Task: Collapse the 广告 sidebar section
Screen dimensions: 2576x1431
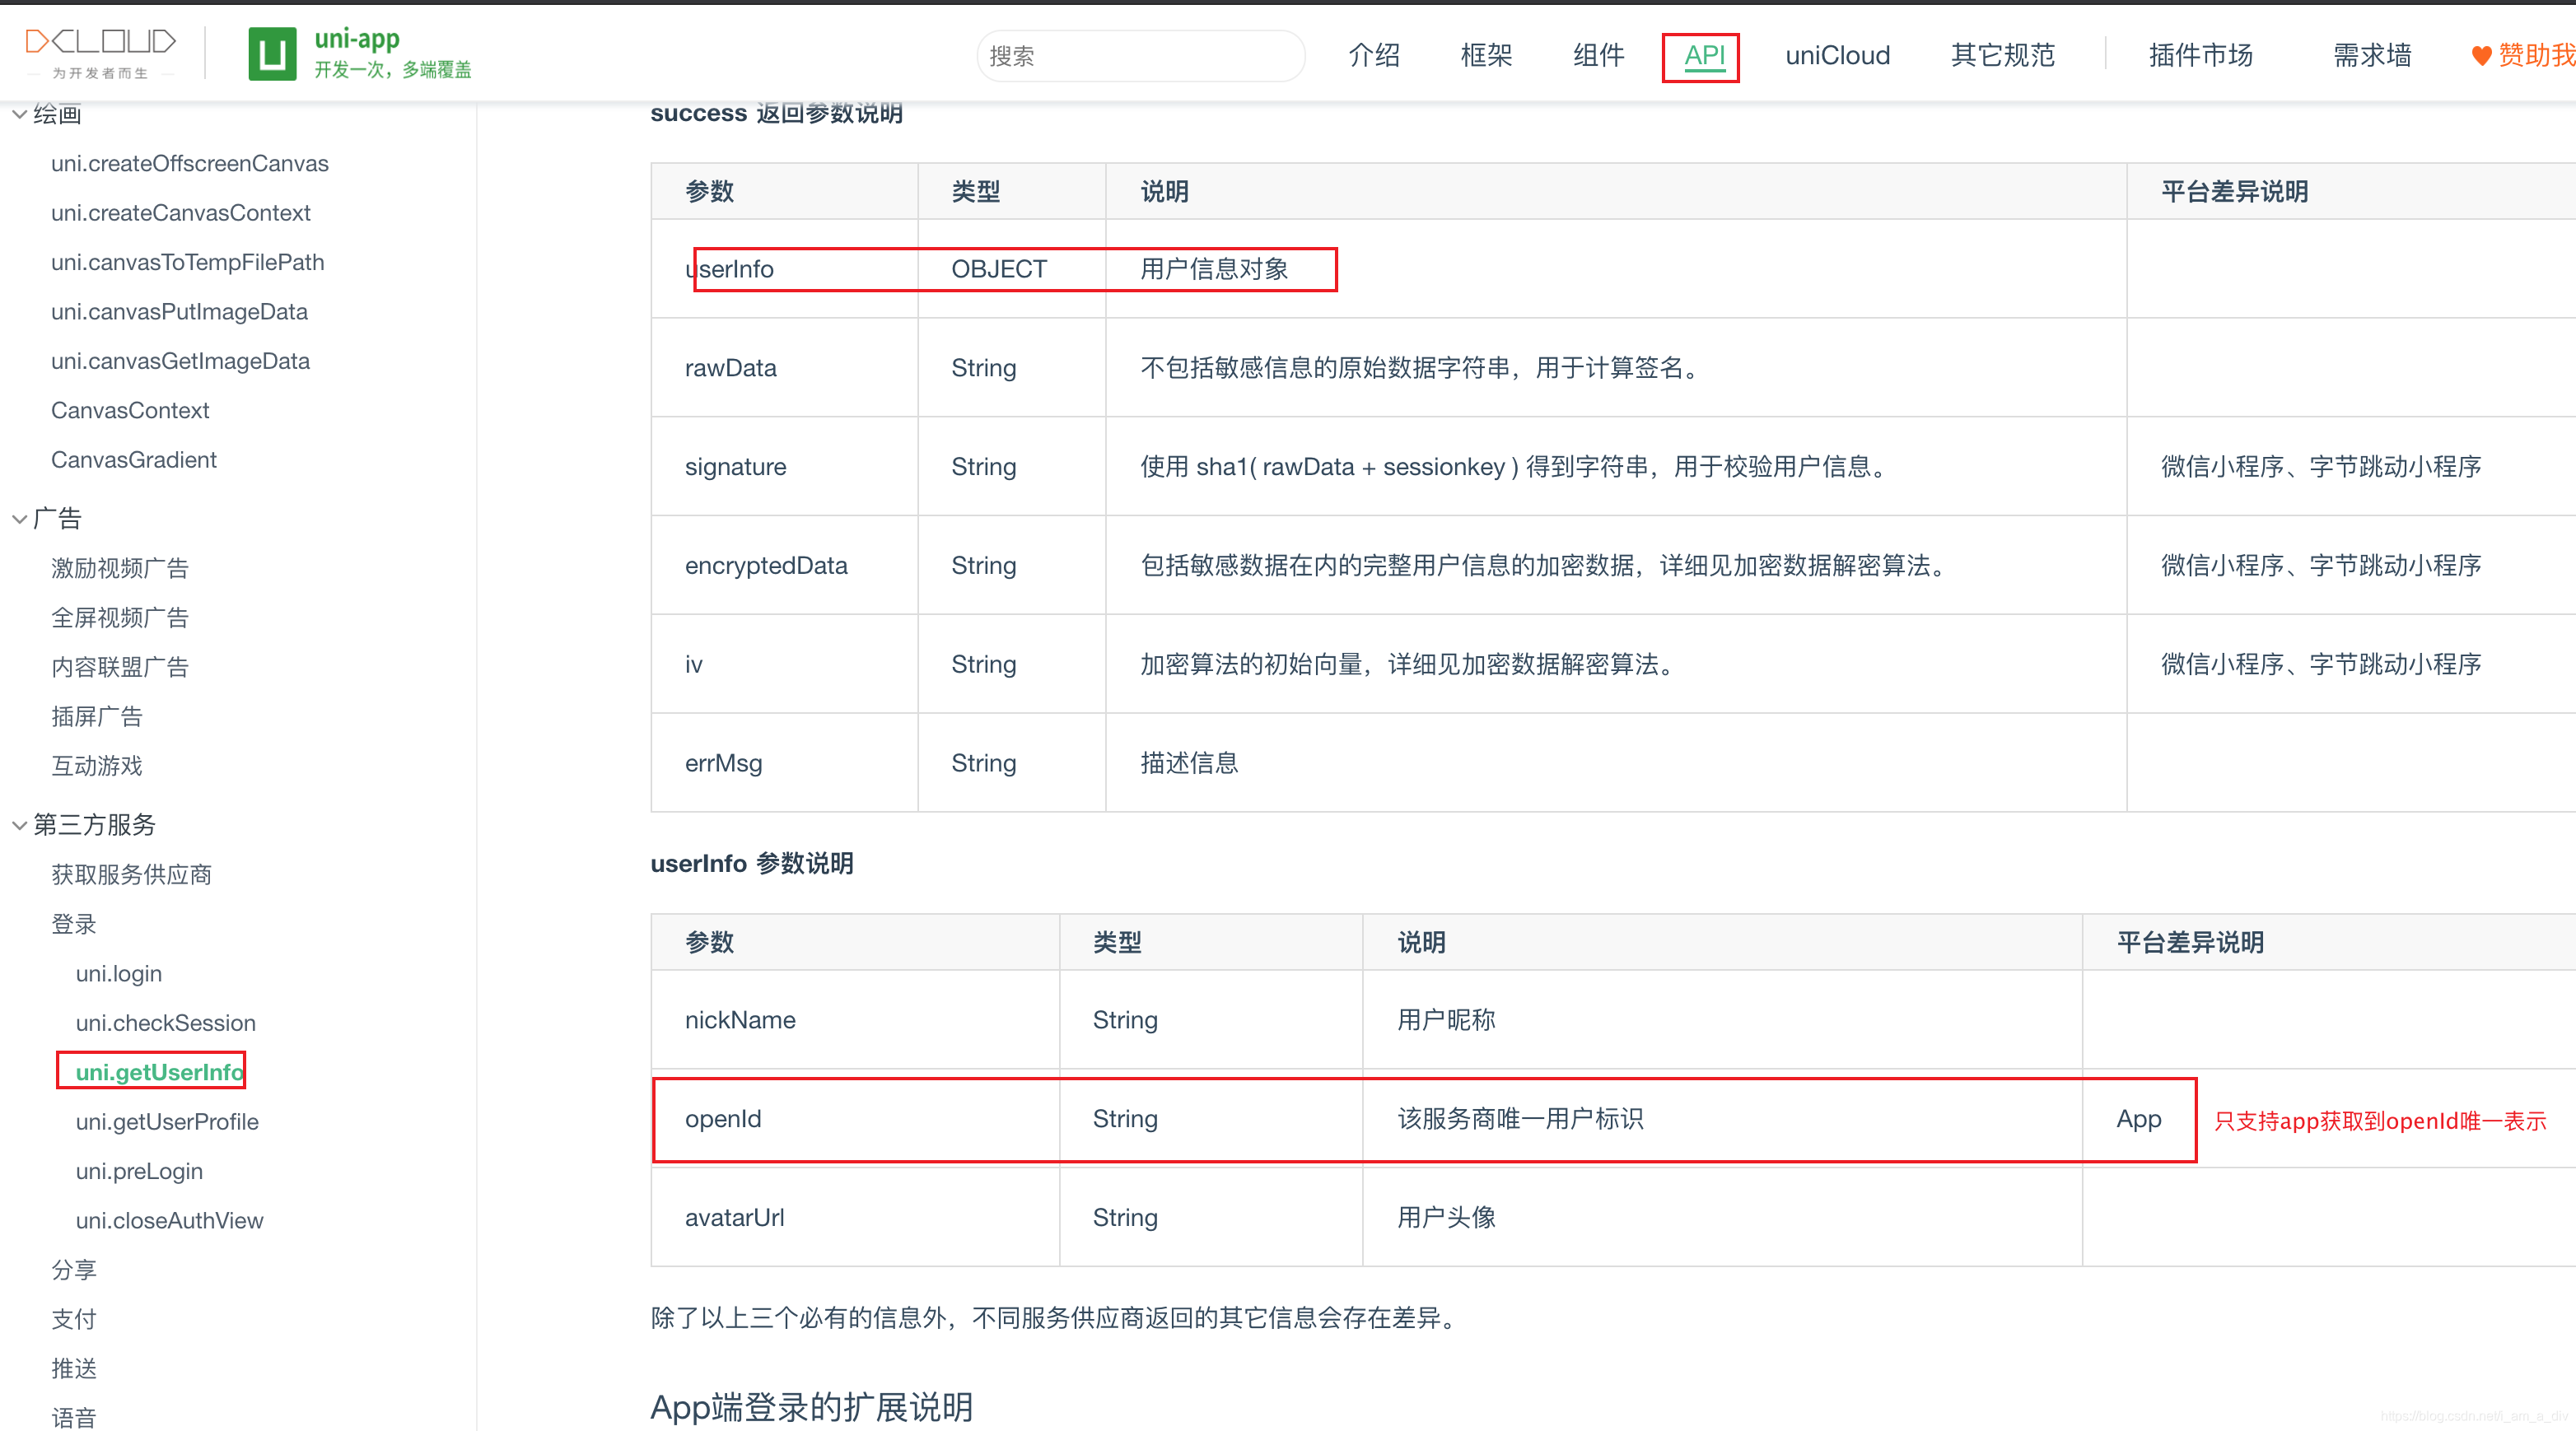Action: [19, 519]
